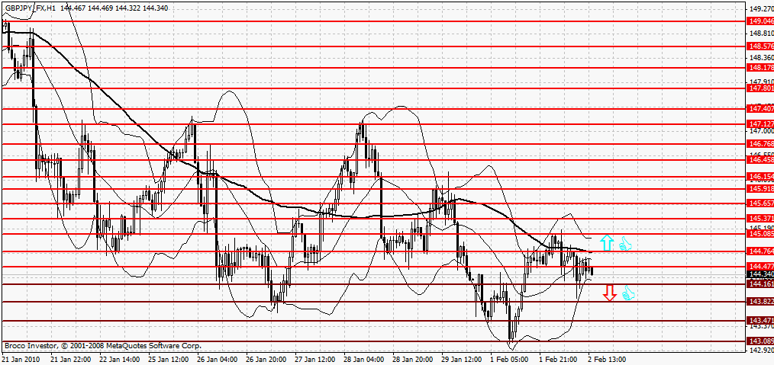Click the 1 Feb 21:00 time axis label
The width and height of the screenshot is (774, 365).
click(558, 360)
